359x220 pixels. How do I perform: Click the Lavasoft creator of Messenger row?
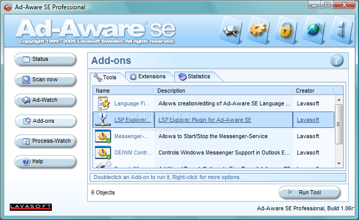click(308, 136)
